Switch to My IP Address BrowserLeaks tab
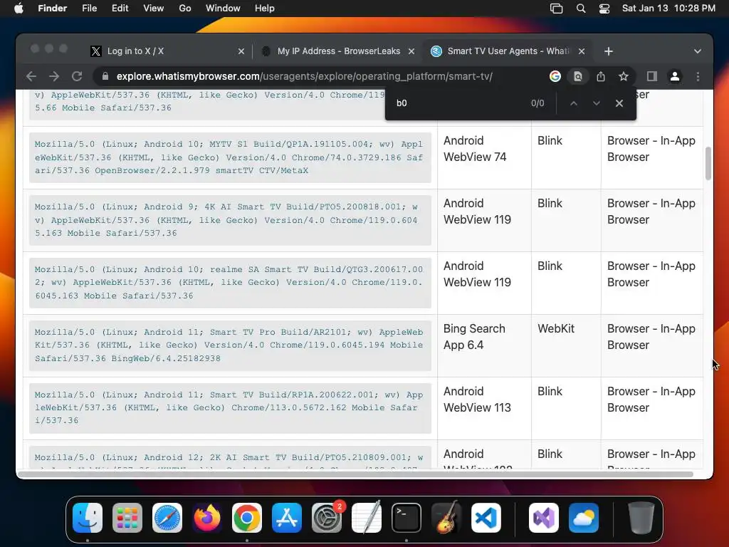The width and height of the screenshot is (729, 547). coord(337,51)
